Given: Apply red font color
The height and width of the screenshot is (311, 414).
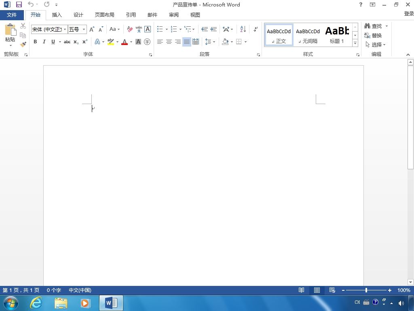Looking at the screenshot, I should pyautogui.click(x=125, y=42).
